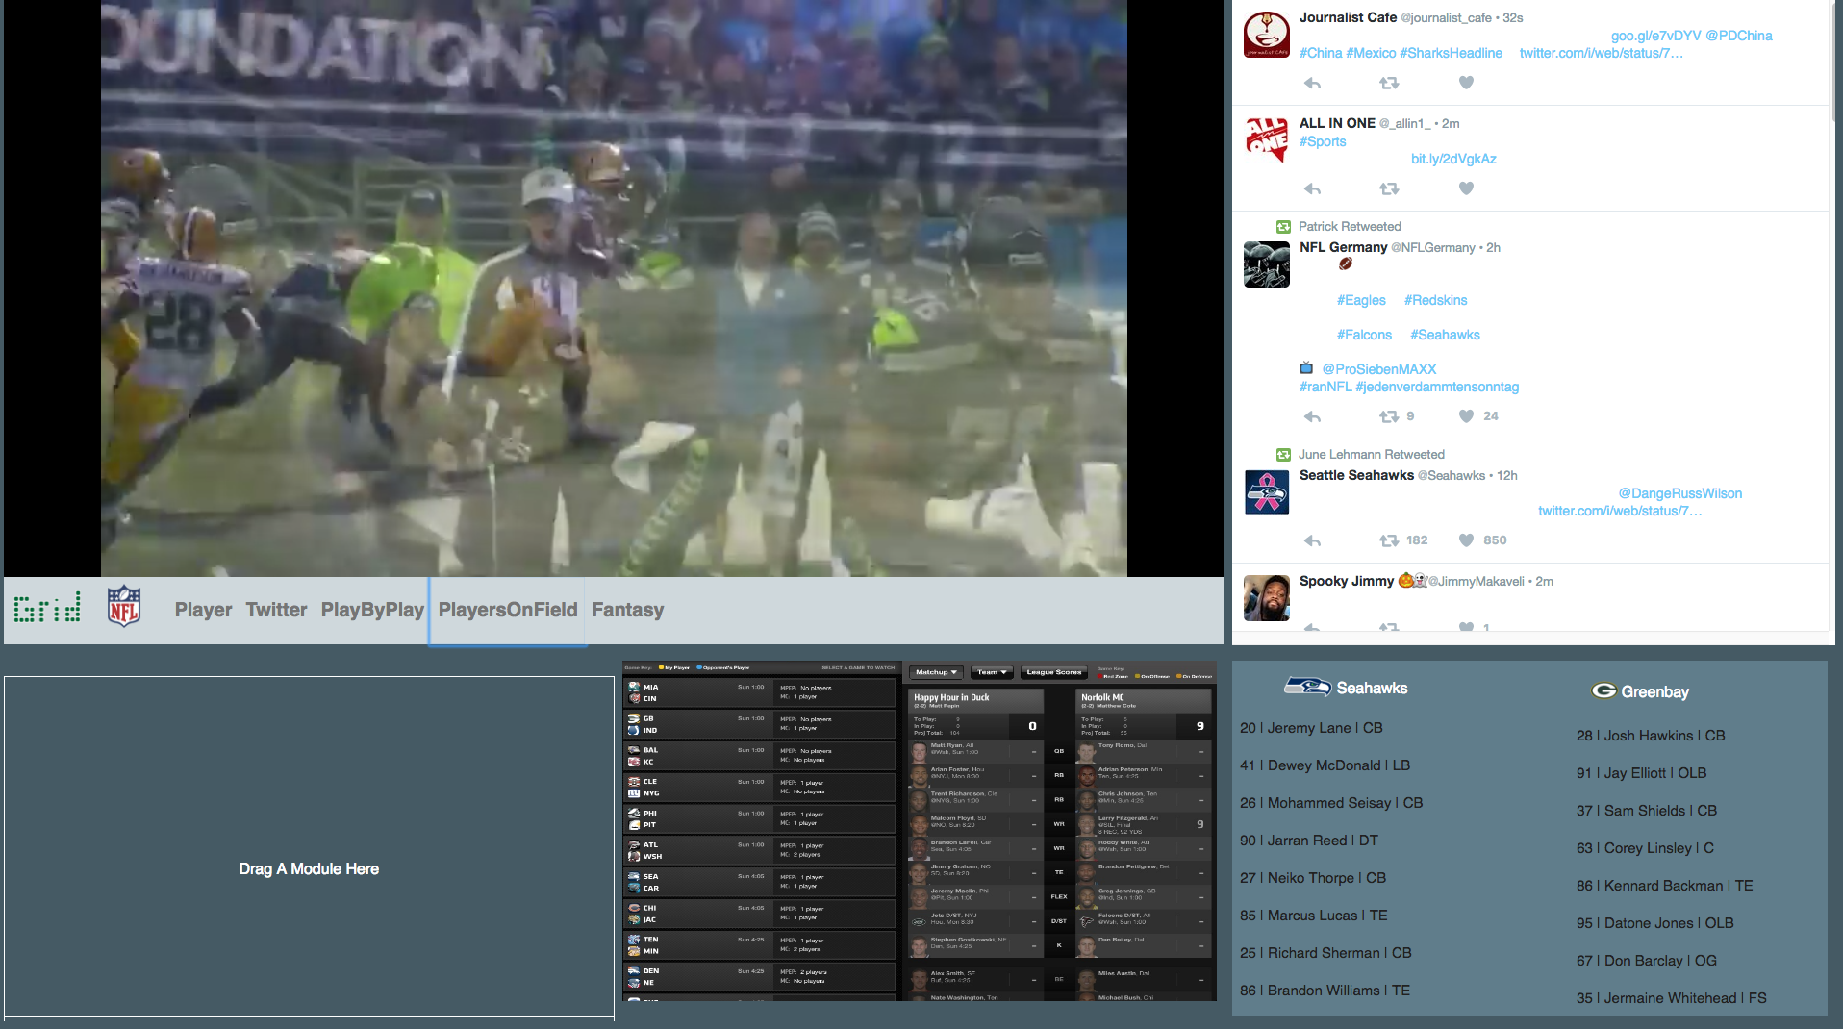Click the NFL shield logo
The height and width of the screenshot is (1029, 1843).
tap(124, 607)
